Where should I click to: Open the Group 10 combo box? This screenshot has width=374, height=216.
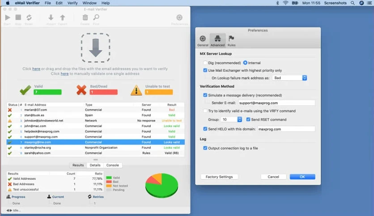click(231, 120)
